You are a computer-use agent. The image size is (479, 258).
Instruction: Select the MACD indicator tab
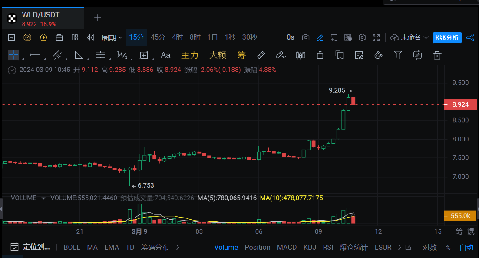tap(287, 247)
